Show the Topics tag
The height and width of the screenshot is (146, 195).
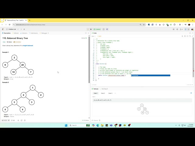tap(9, 42)
